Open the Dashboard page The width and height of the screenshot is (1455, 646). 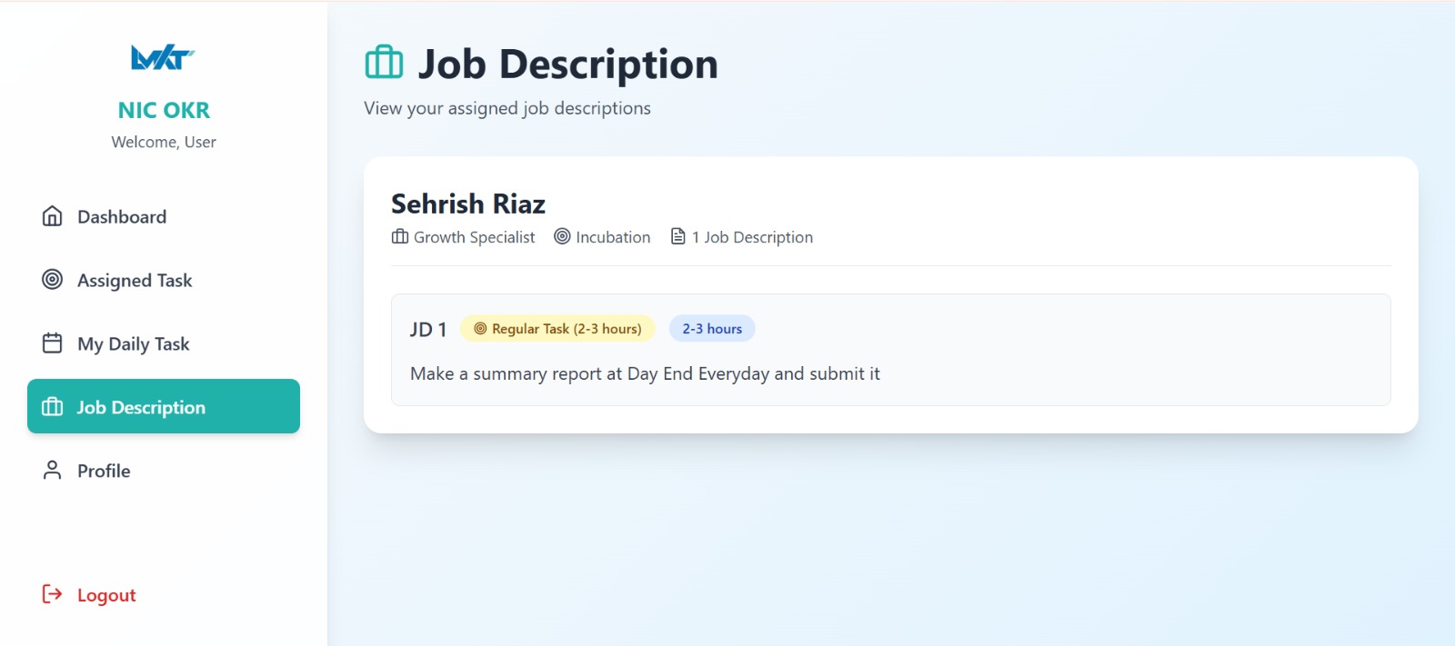pyautogui.click(x=121, y=216)
